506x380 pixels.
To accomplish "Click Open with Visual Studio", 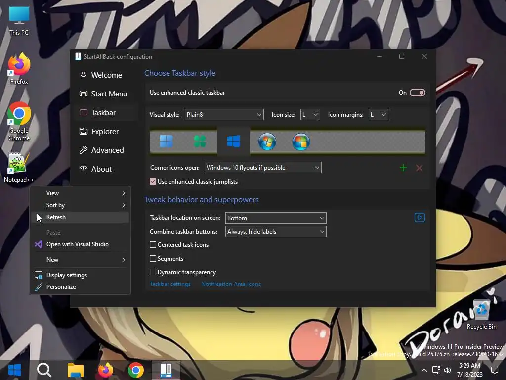I will (x=80, y=244).
